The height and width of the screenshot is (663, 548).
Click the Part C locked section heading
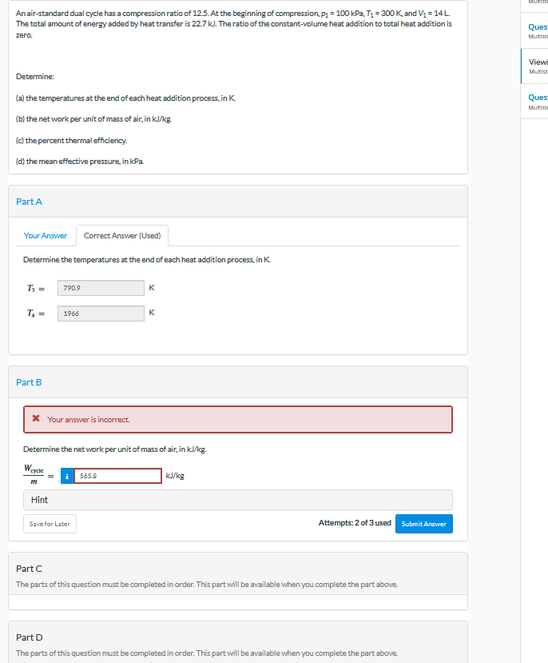(29, 569)
